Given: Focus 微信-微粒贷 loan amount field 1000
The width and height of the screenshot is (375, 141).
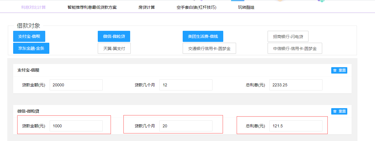Looking at the screenshot, I should [x=76, y=126].
